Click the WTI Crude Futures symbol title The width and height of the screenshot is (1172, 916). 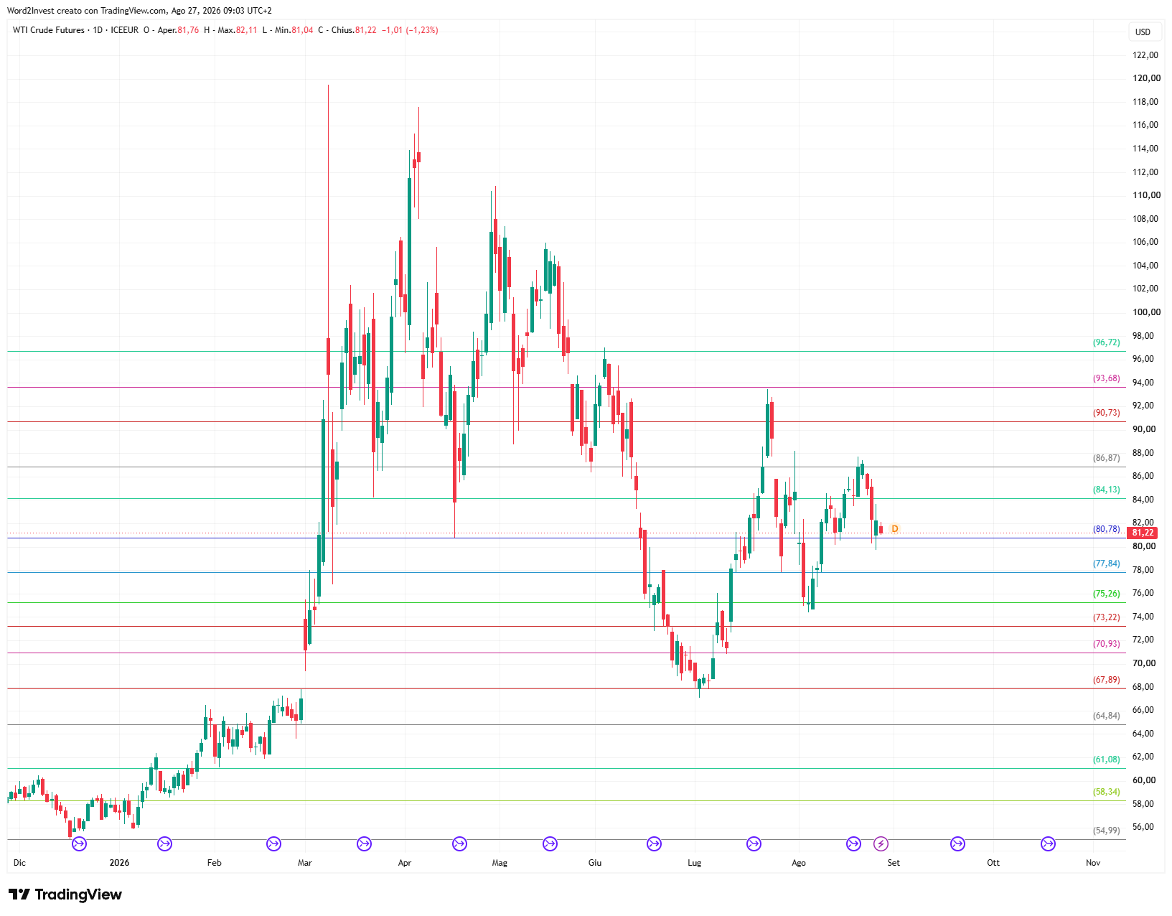(x=48, y=30)
